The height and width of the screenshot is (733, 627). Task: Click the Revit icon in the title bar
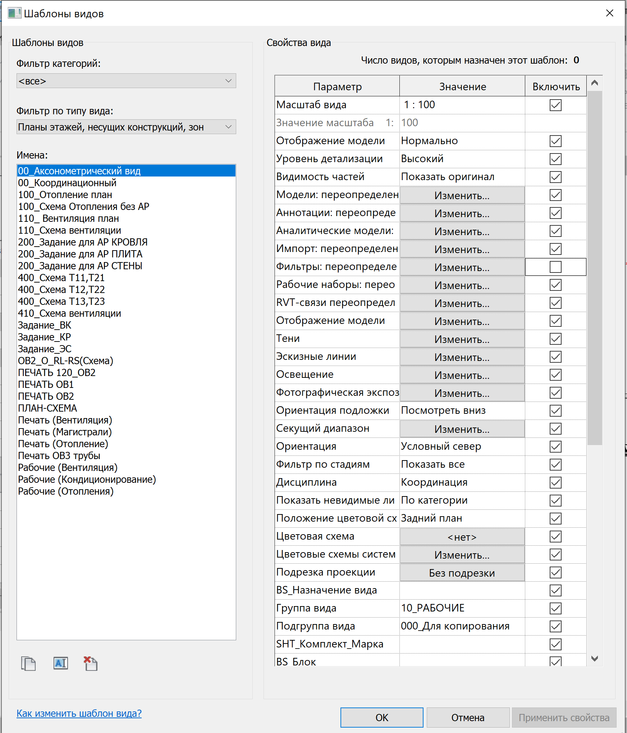14,13
